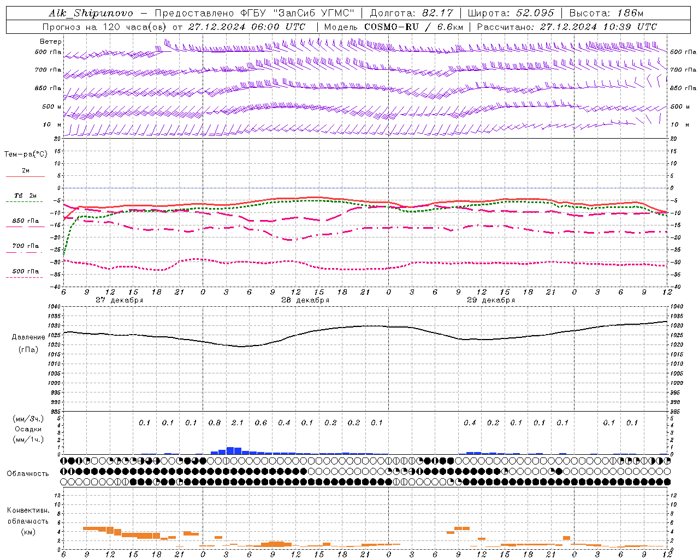Click the '27 декабря' date label
This screenshot has width=699, height=559.
tap(120, 300)
